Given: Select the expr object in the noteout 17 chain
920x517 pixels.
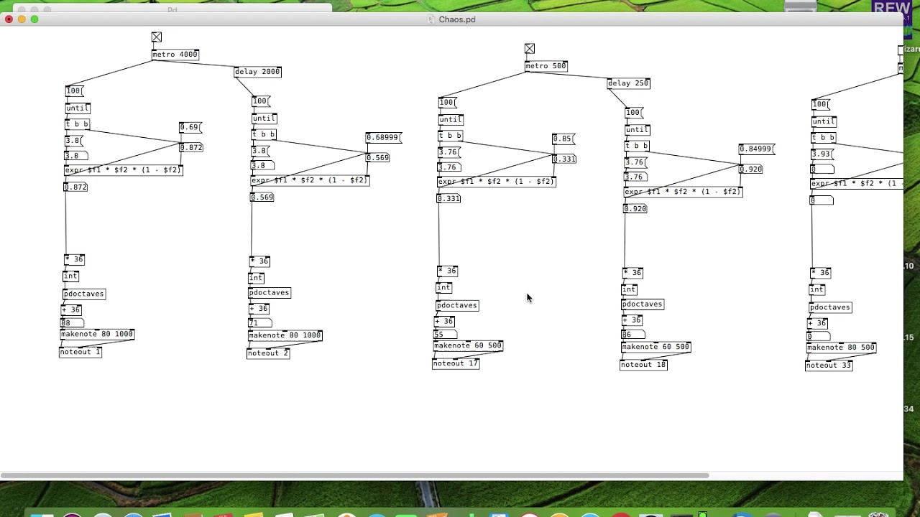Looking at the screenshot, I should [497, 182].
